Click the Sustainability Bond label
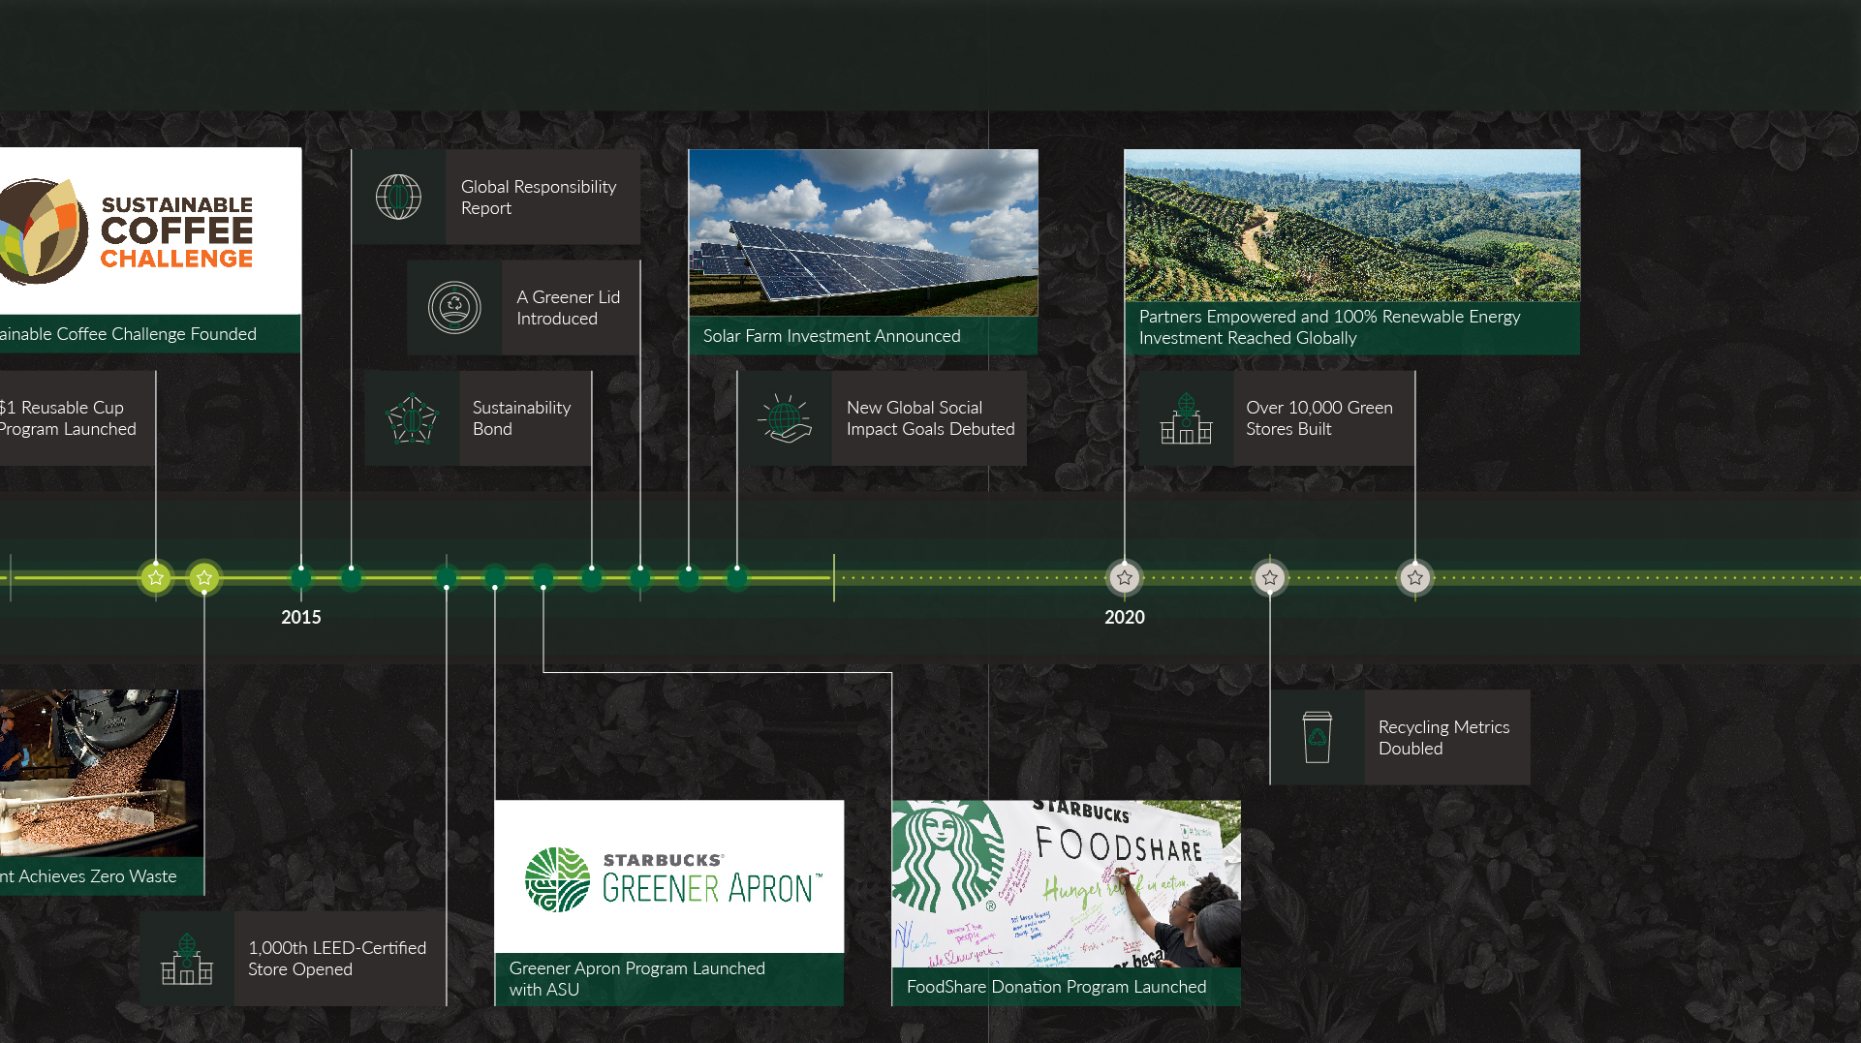Screen dimensions: 1861x1043 (521, 418)
